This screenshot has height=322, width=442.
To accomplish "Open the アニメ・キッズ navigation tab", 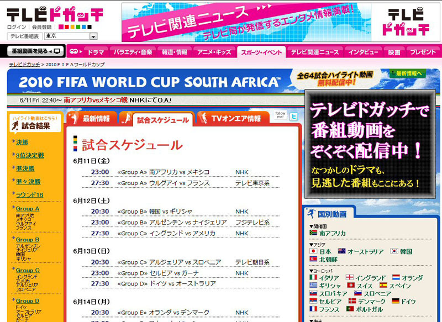I will 214,52.
